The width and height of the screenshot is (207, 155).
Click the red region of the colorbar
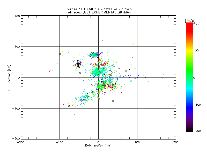[x=189, y=27]
